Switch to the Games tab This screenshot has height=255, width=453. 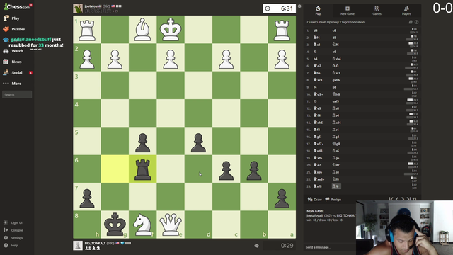(x=377, y=11)
